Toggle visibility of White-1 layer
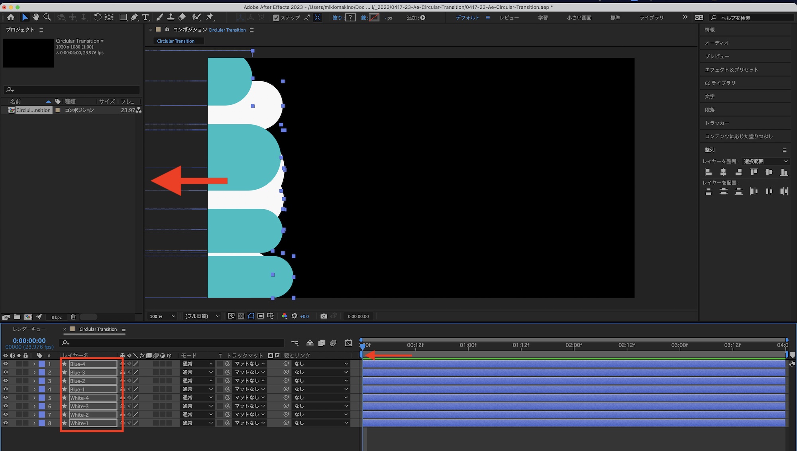This screenshot has height=451, width=797. click(6, 423)
